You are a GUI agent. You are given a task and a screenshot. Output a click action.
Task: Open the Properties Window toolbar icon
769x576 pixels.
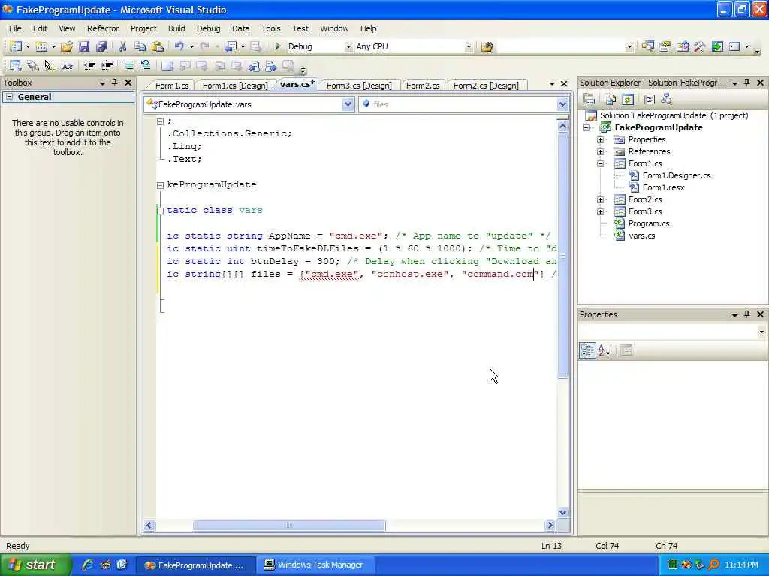[665, 46]
